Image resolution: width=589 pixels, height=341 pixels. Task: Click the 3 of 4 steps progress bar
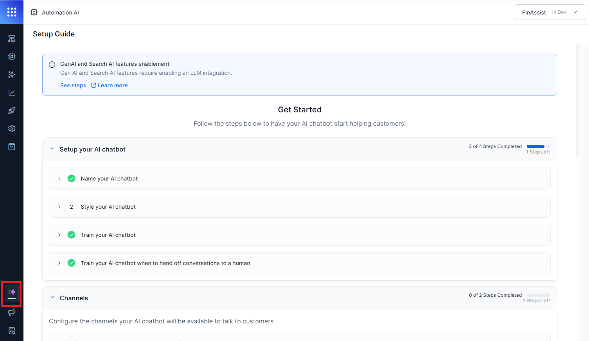point(538,146)
